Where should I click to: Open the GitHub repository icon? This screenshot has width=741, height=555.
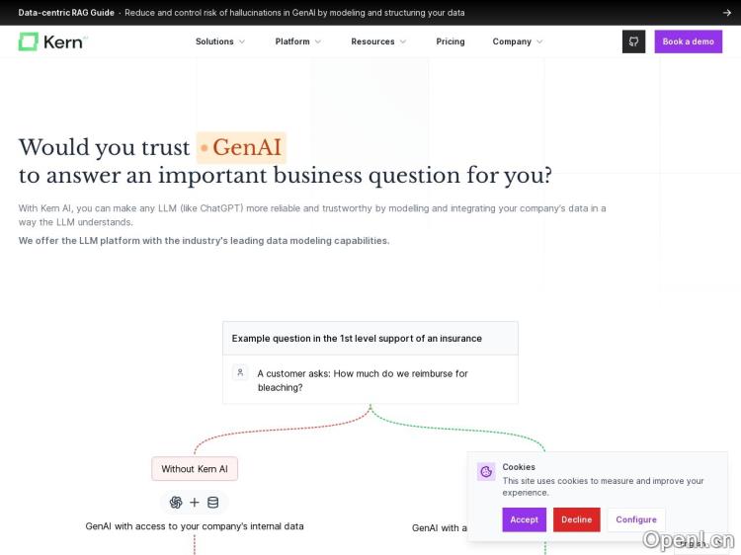(633, 41)
